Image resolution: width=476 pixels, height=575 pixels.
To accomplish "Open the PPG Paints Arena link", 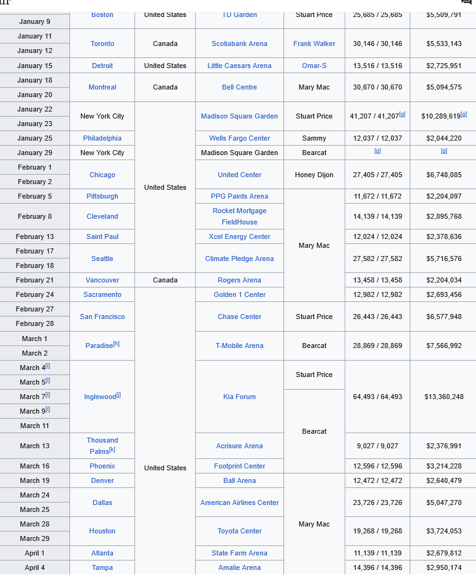I will (239, 196).
